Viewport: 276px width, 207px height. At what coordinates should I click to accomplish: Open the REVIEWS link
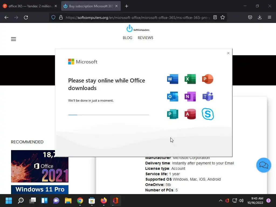point(145,38)
